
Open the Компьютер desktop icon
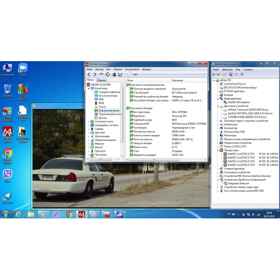pos(7,70)
